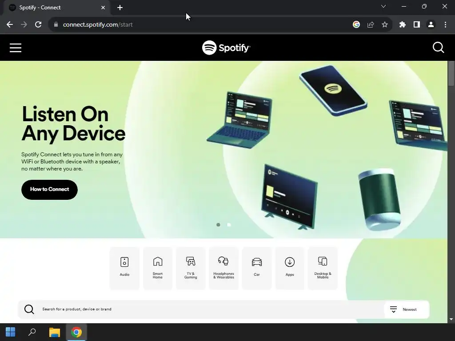Select the Apps category
The width and height of the screenshot is (455, 341).
click(x=290, y=268)
